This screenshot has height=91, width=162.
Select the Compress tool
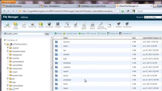click(127, 25)
